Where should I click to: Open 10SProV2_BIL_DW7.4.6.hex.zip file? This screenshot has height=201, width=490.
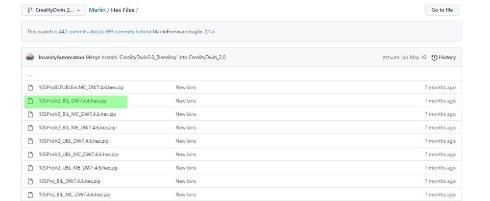pyautogui.click(x=73, y=101)
